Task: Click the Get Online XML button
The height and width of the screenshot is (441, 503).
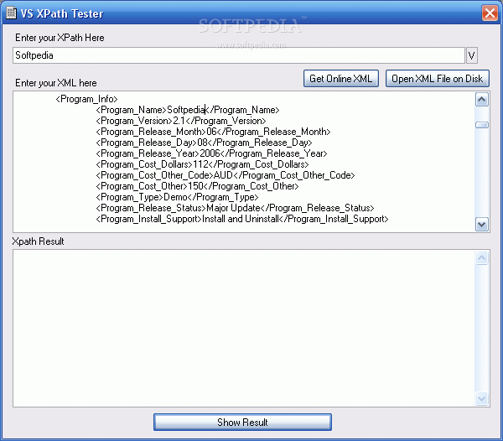Action: tap(341, 79)
